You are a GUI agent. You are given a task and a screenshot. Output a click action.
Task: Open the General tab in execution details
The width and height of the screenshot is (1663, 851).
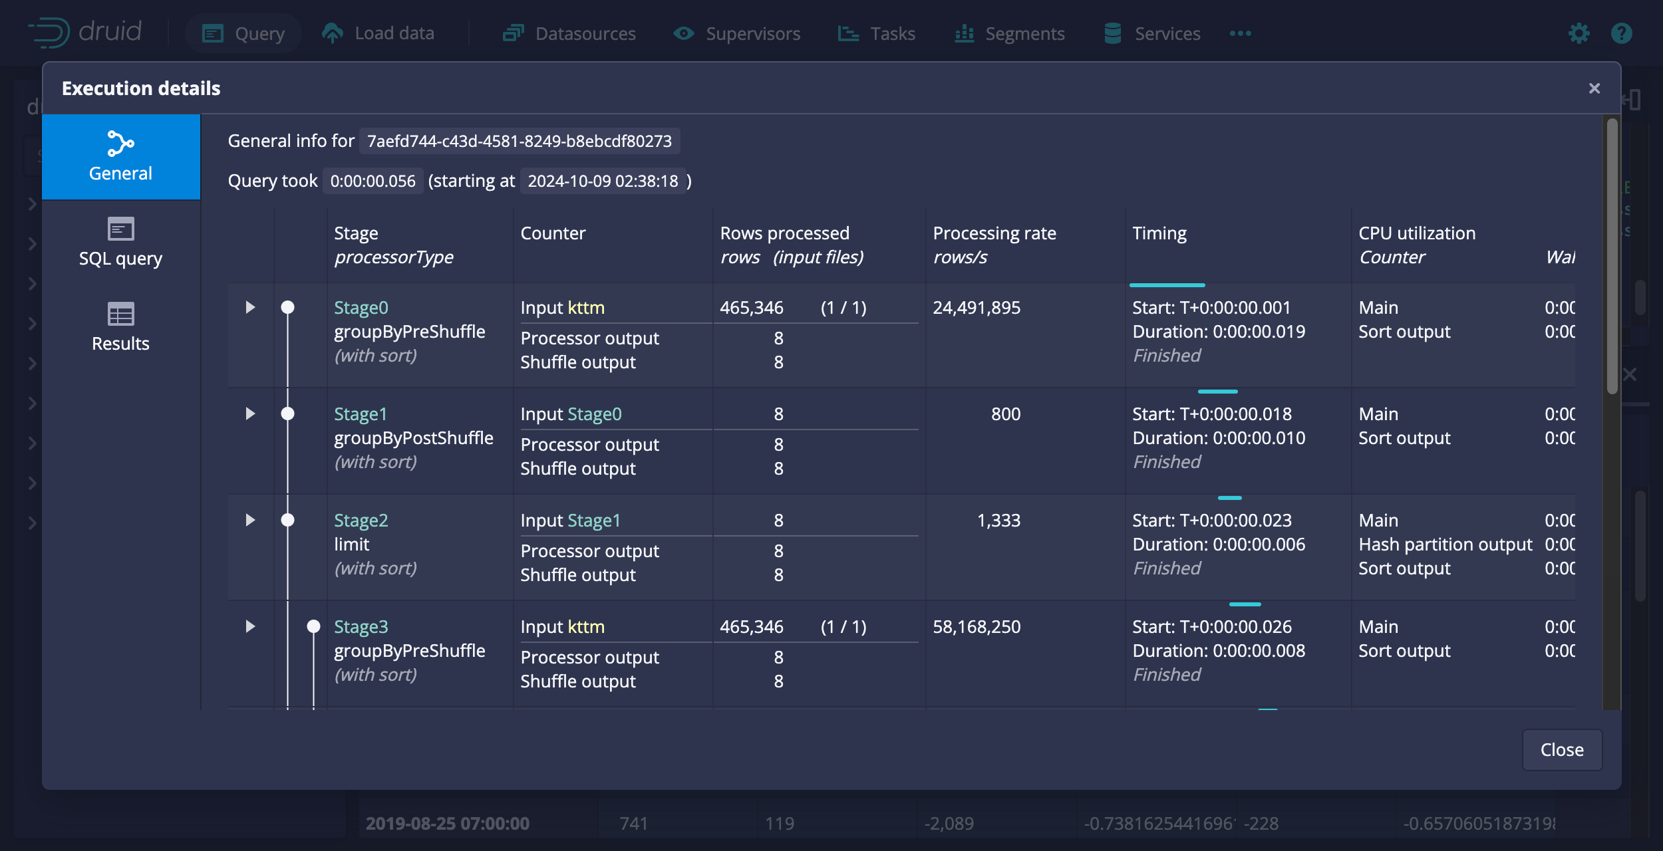(x=120, y=157)
